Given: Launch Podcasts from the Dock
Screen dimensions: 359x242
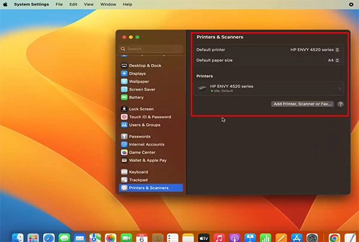Looking at the screenshot, I should point(235,238).
